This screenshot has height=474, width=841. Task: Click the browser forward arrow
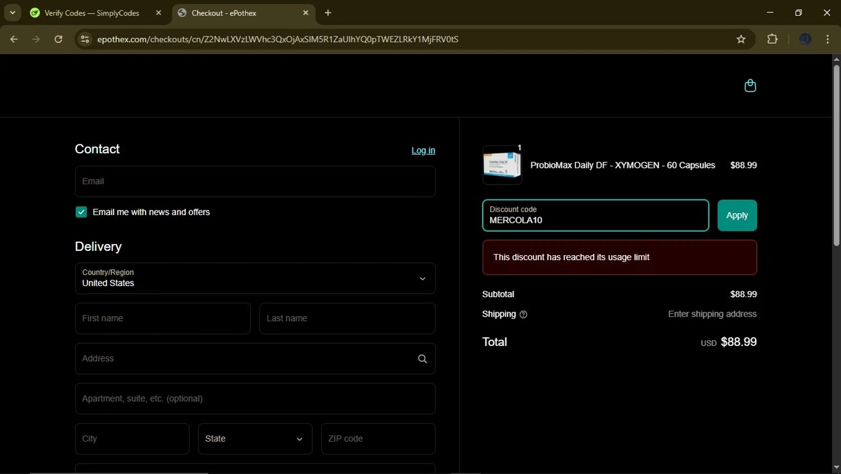click(x=36, y=39)
